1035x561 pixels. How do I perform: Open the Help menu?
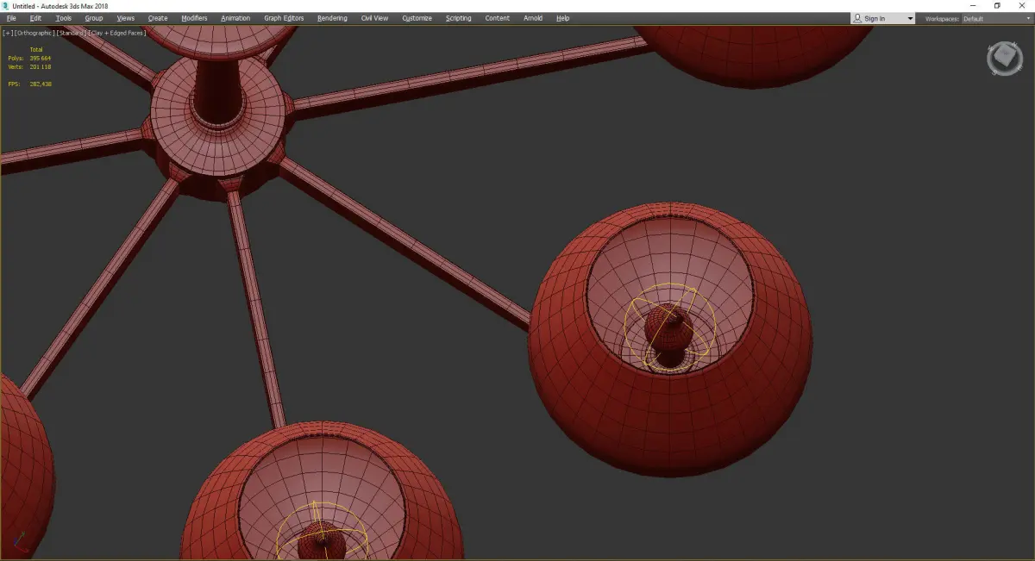click(x=562, y=18)
